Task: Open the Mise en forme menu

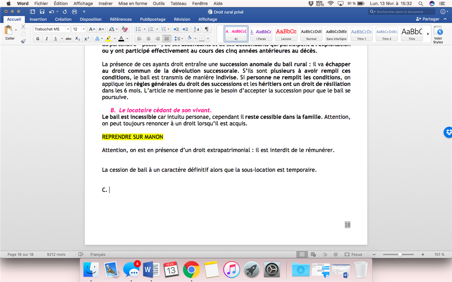Action: 132,4
